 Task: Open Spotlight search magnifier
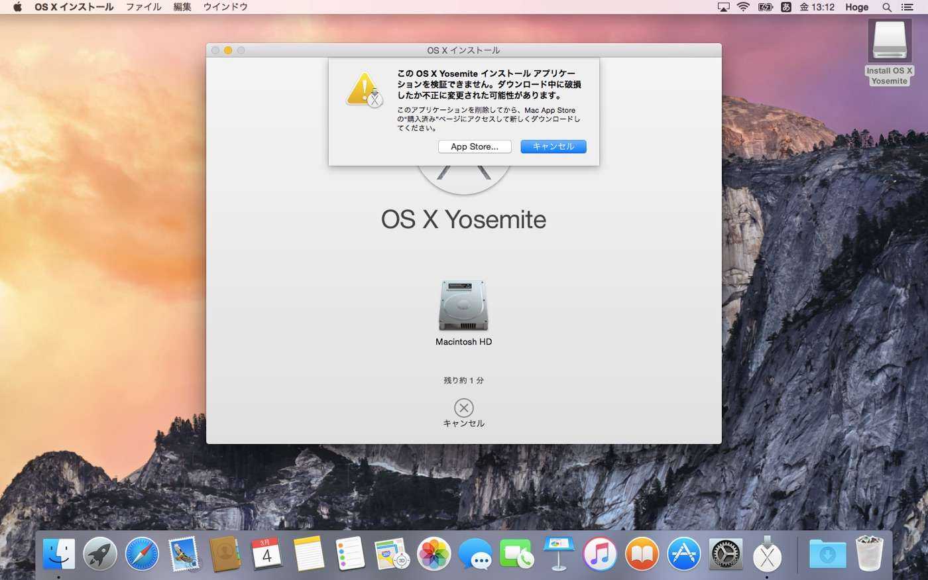tap(887, 7)
